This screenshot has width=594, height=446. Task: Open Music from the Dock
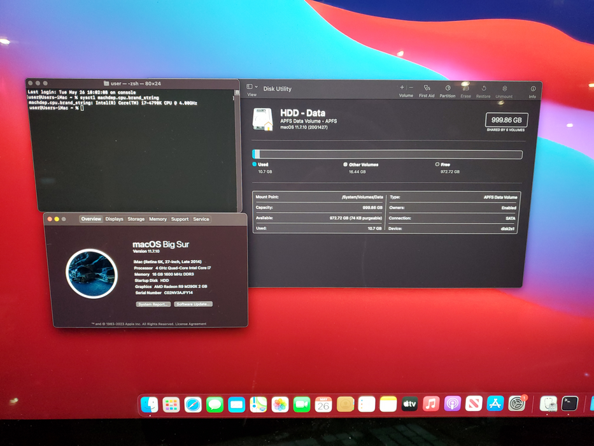(x=431, y=404)
